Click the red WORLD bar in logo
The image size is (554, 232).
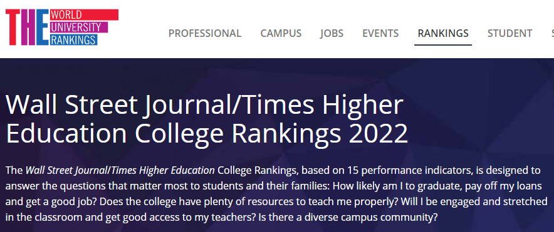click(x=85, y=15)
